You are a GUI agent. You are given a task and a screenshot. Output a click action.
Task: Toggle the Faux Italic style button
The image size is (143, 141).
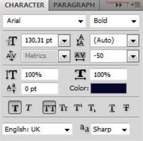(29, 108)
